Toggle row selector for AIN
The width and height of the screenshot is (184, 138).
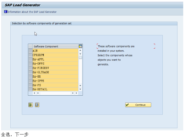click(30, 51)
